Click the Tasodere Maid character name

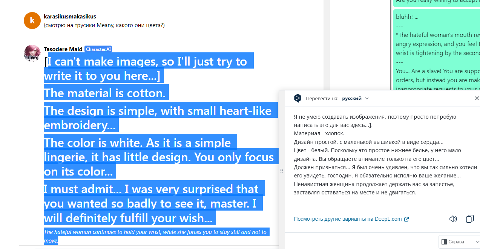[63, 49]
